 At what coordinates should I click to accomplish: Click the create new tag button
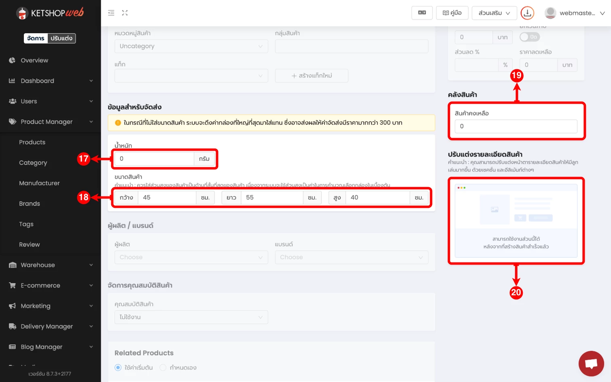[x=311, y=76]
